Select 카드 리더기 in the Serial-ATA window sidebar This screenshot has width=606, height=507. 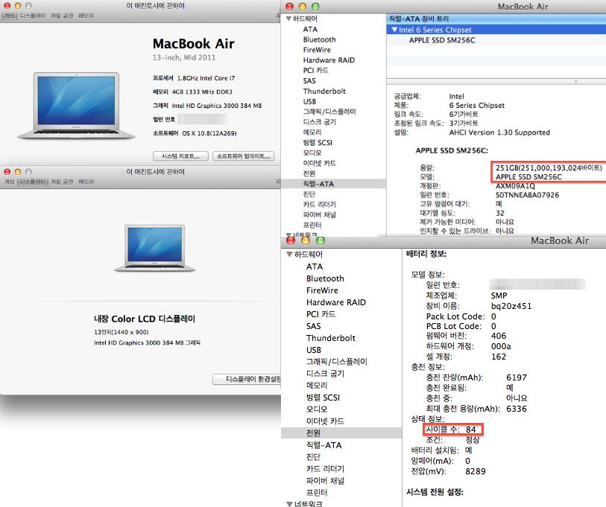tap(320, 204)
